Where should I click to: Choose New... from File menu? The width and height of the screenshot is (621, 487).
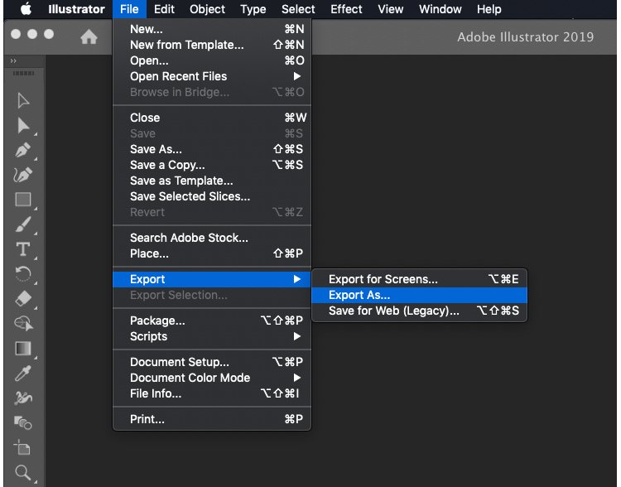click(212, 29)
